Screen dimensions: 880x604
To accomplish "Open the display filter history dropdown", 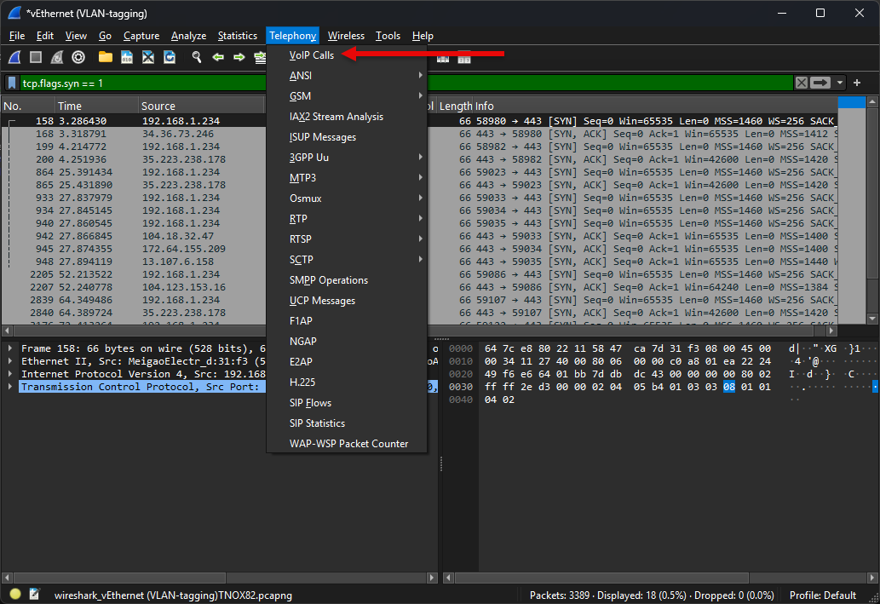I will [840, 83].
